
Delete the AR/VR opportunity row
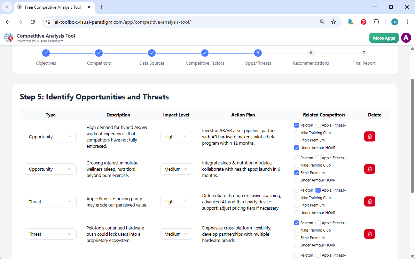tap(369, 136)
